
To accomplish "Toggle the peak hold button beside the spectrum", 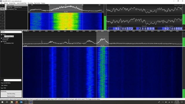I will pos(184,31).
